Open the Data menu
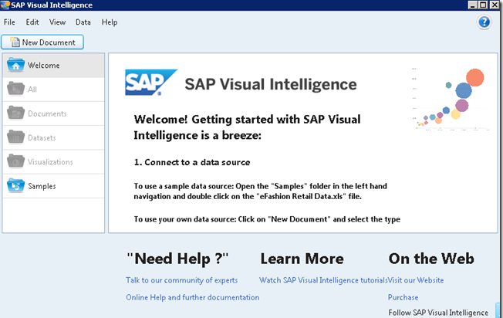503x318 pixels. coord(83,22)
